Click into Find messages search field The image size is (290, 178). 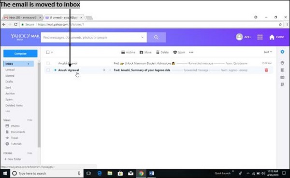[x=91, y=38]
